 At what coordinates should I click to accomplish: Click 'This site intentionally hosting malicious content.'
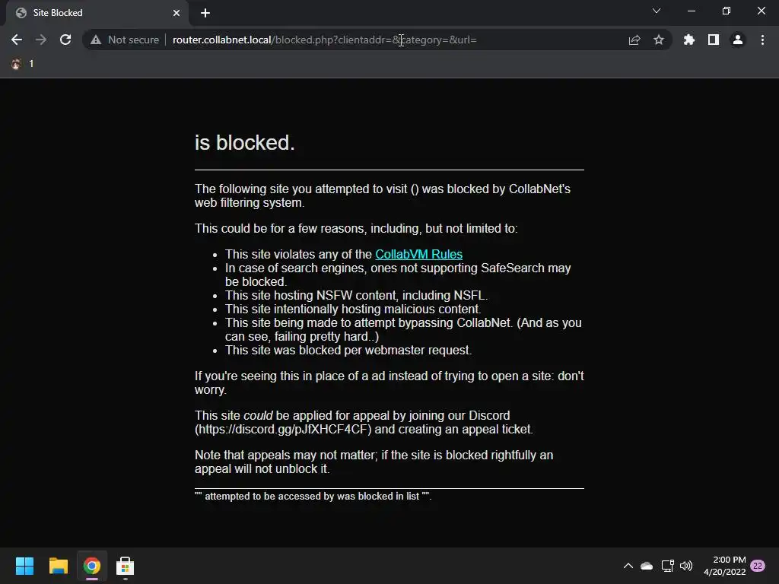click(x=353, y=309)
